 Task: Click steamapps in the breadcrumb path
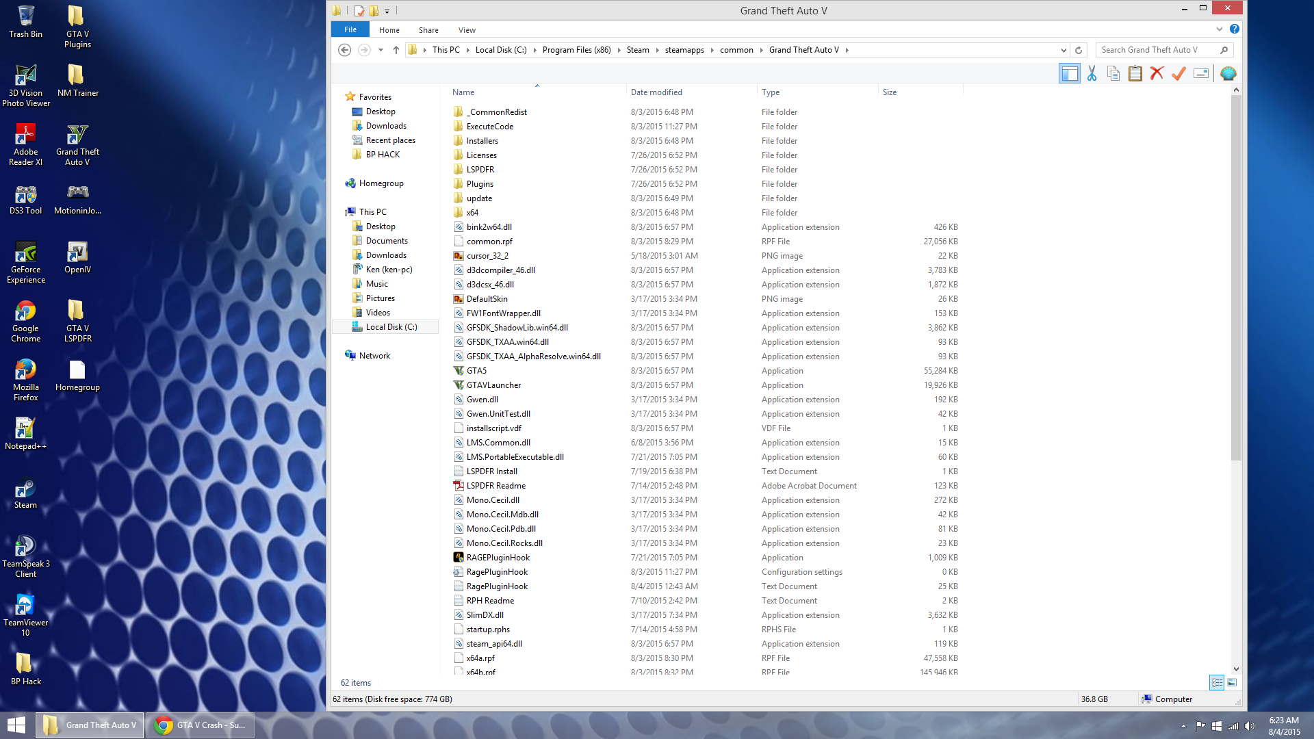point(684,50)
